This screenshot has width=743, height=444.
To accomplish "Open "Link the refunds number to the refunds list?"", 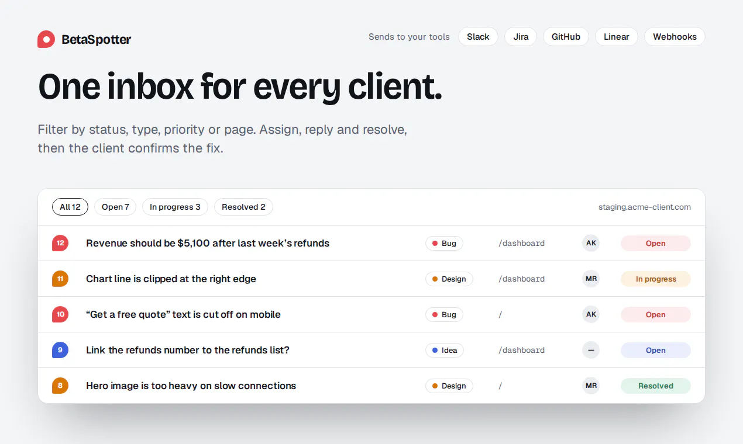I will 188,350.
